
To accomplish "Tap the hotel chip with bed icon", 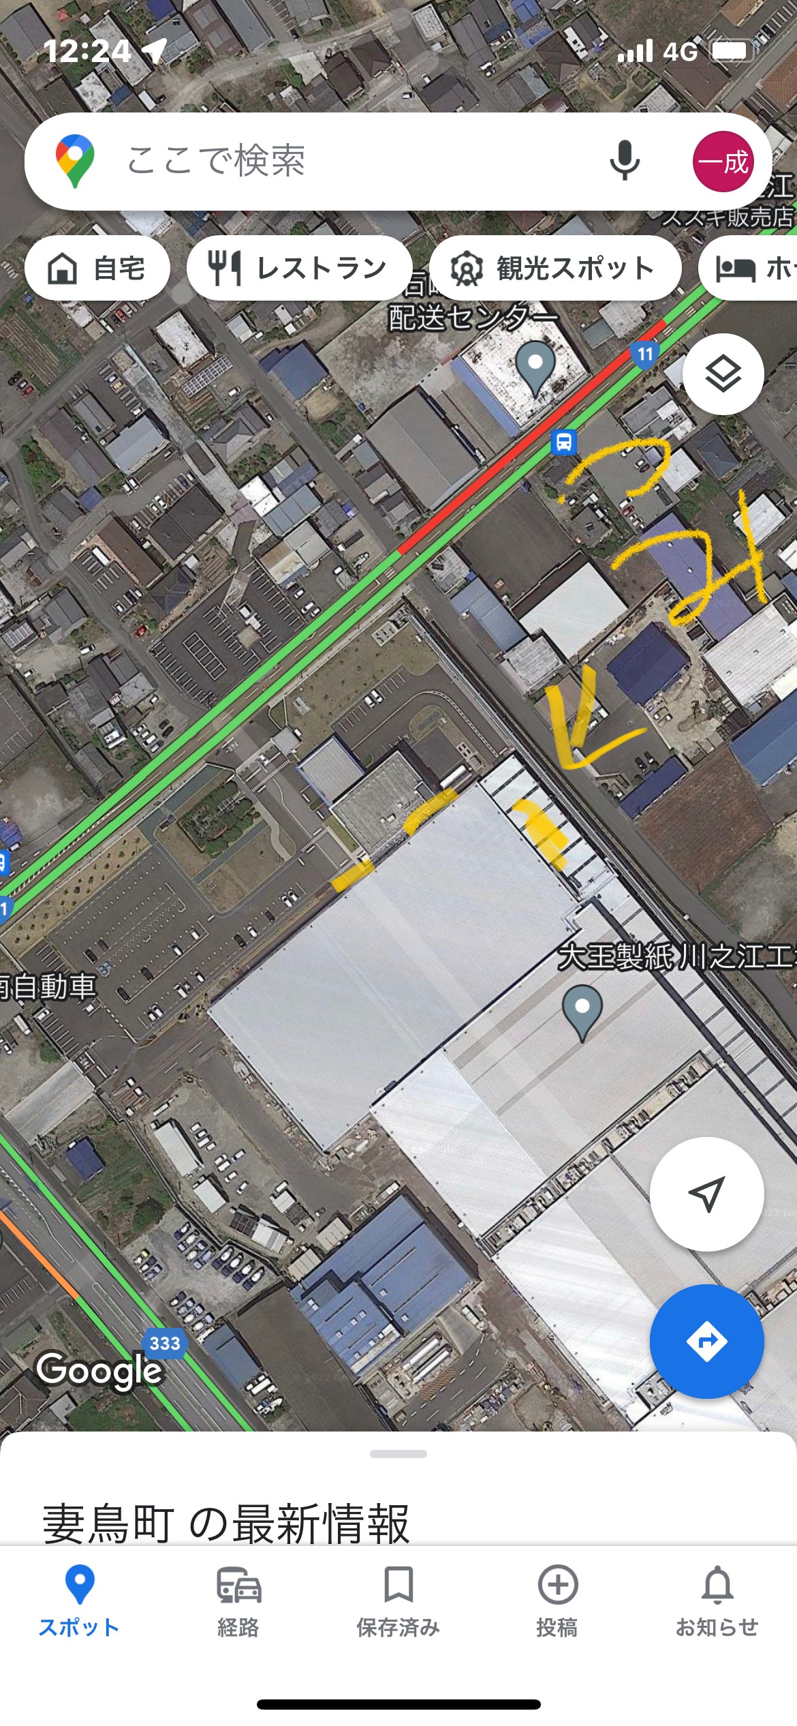I will 748,268.
